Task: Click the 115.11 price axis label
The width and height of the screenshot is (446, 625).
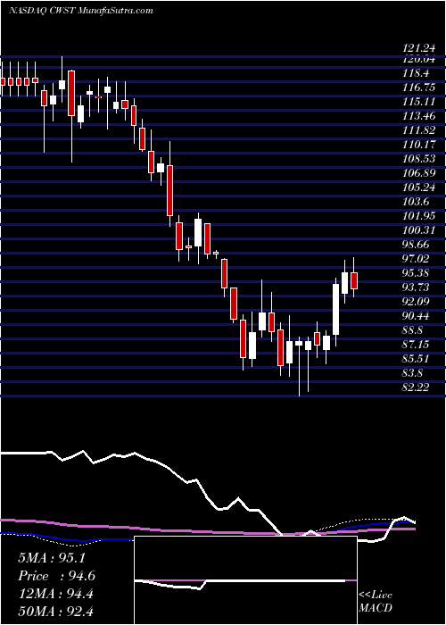Action: tap(418, 102)
